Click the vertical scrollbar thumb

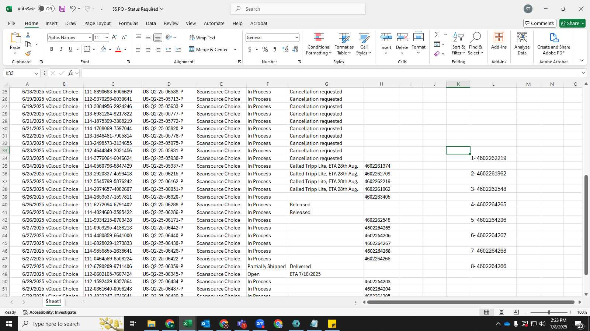tap(586, 225)
